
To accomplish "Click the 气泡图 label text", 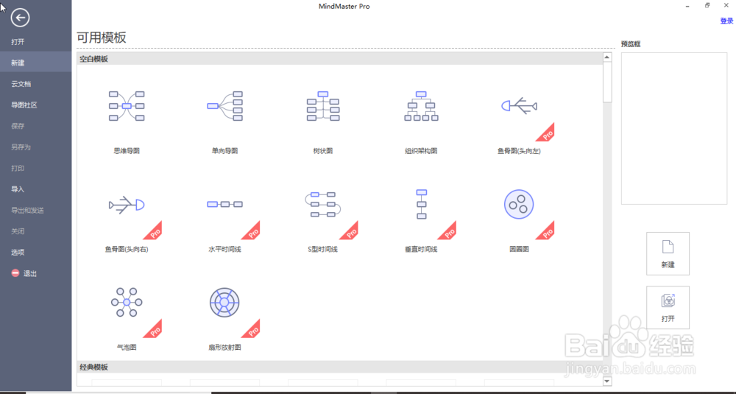I will coord(127,347).
